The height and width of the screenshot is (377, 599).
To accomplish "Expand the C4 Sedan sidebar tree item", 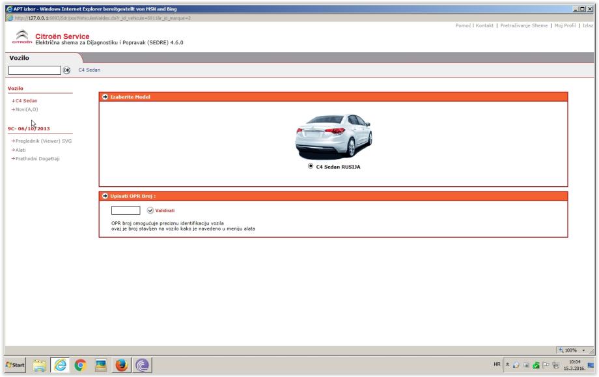I will click(26, 101).
